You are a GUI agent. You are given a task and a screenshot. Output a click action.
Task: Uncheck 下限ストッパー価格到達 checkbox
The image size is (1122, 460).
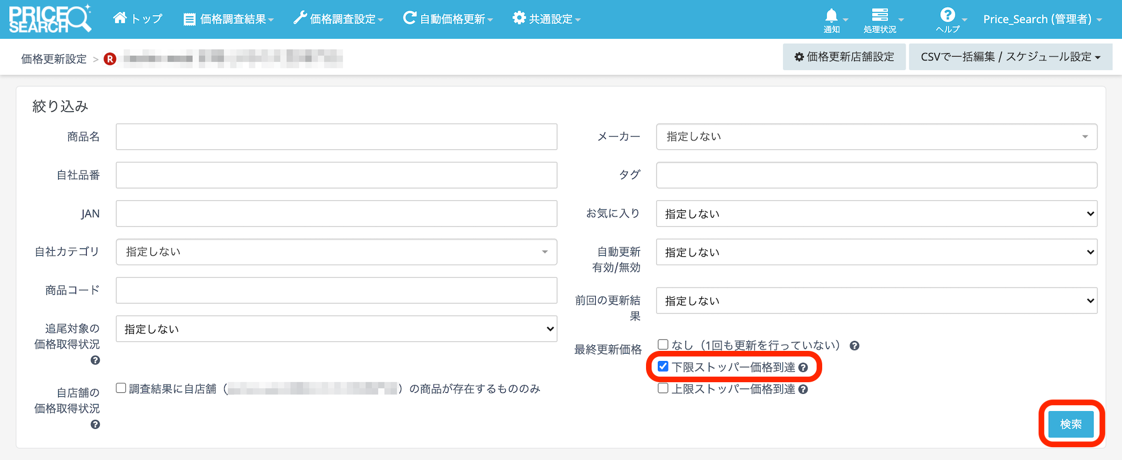point(663,367)
